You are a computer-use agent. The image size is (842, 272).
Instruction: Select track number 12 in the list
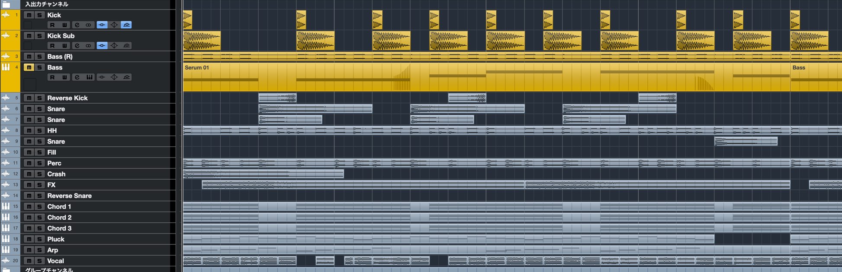point(15,174)
